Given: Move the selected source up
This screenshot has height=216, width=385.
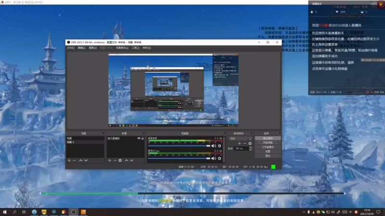Looking at the screenshot, I should tap(126, 160).
